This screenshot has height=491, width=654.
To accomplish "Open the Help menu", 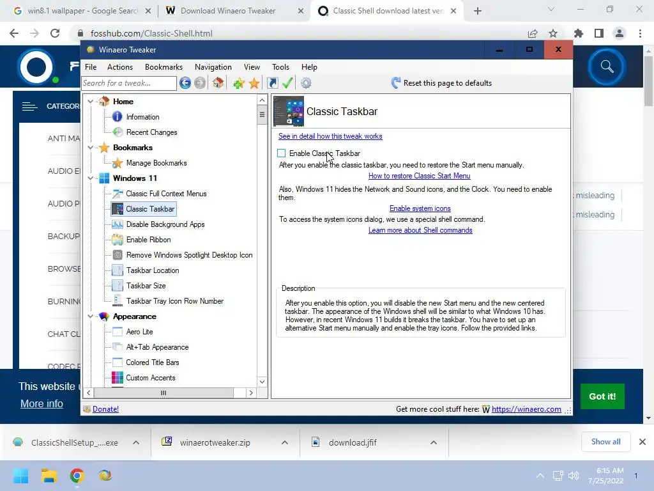I will (x=310, y=66).
